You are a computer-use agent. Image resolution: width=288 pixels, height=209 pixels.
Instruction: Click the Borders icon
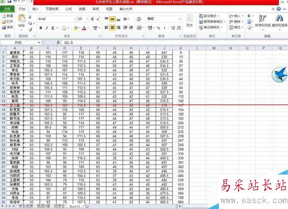click(x=64, y=28)
